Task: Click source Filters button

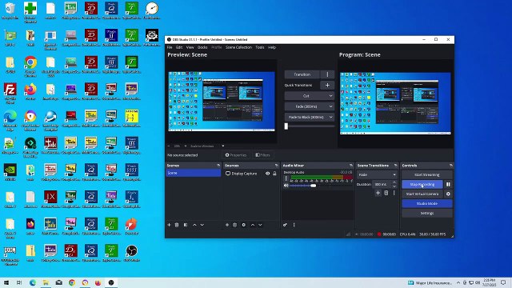Action: pyautogui.click(x=262, y=155)
